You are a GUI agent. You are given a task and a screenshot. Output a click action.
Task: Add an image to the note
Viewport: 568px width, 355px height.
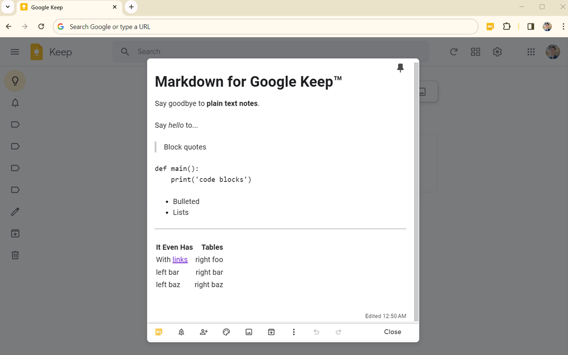point(249,332)
